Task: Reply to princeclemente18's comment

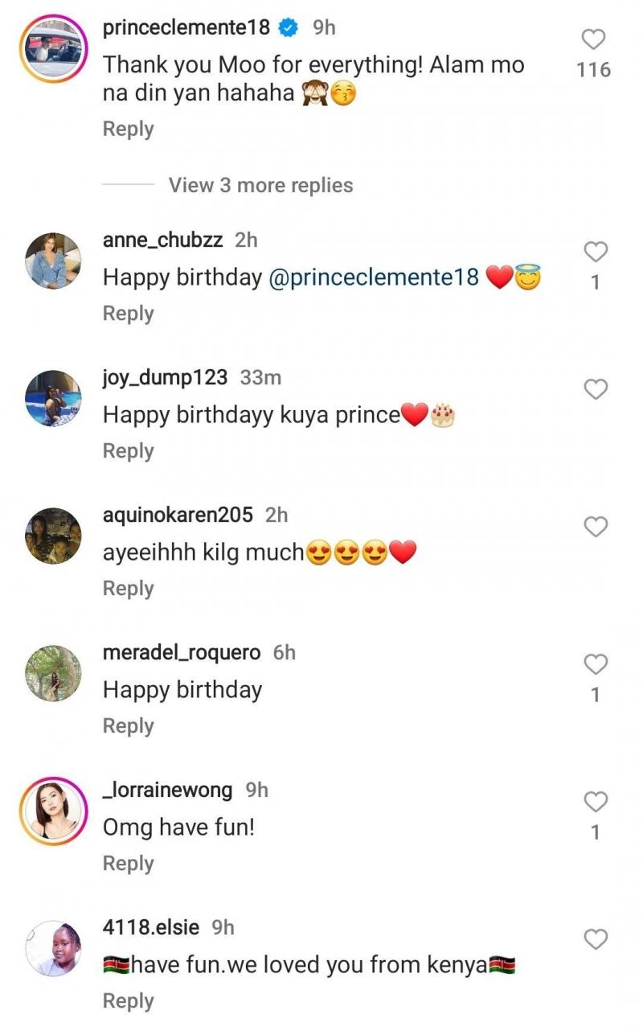Action: (x=128, y=129)
